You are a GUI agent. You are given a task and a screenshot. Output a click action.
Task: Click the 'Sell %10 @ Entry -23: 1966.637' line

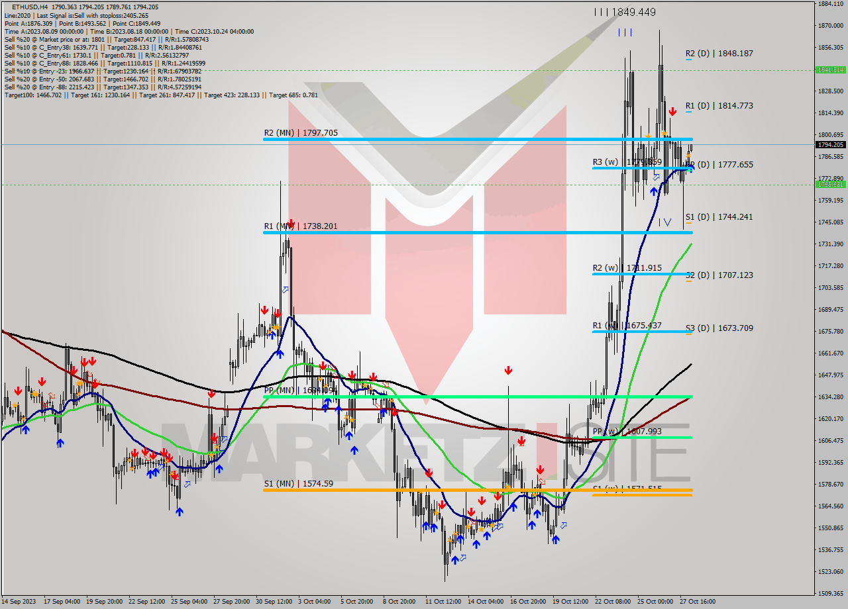(103, 71)
